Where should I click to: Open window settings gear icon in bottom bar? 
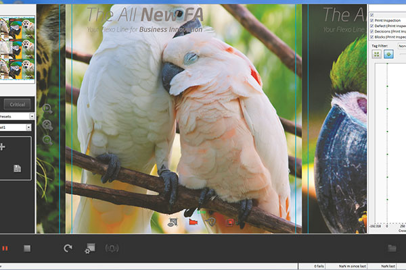coord(90,248)
